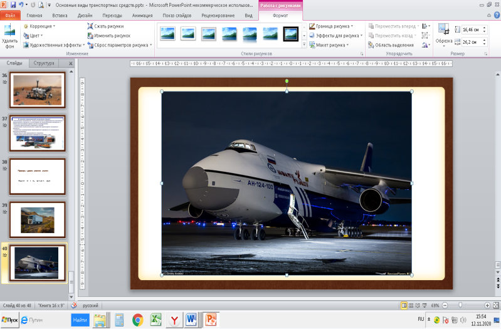Viewport: 501px width, 329px height.
Task: Click the Undo icon in Quick Access toolbar
Action: (x=21, y=5)
